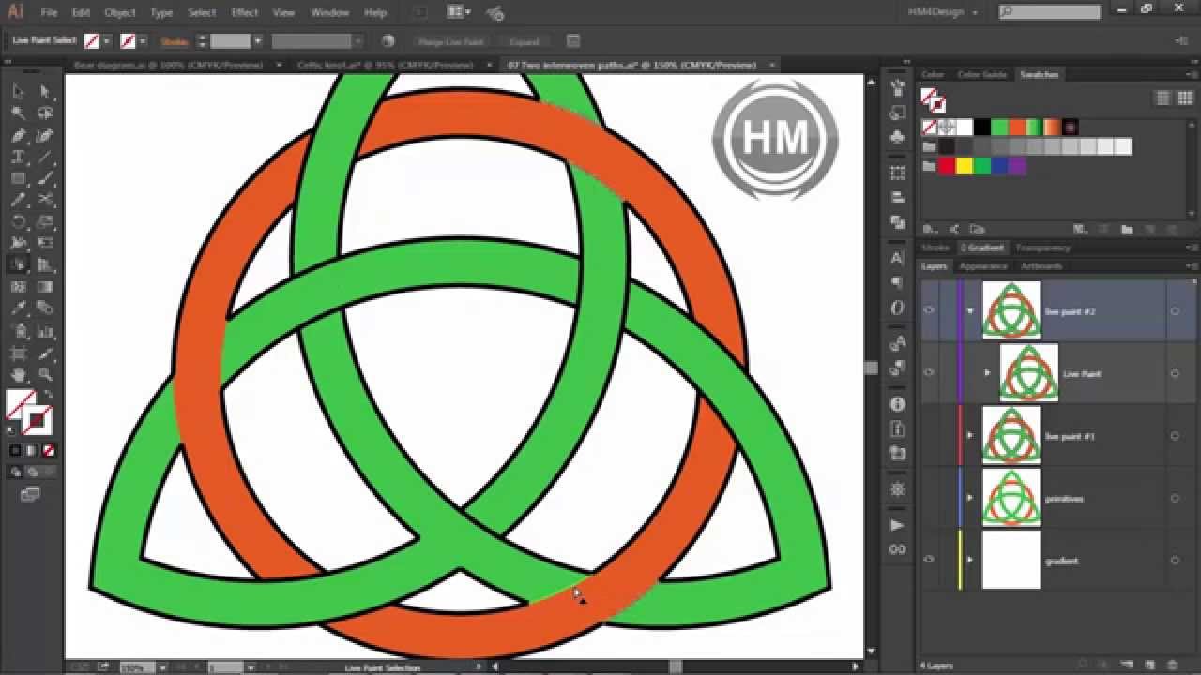Toggle visibility of gradient layer
Screen dimensions: 1201x675
[929, 560]
